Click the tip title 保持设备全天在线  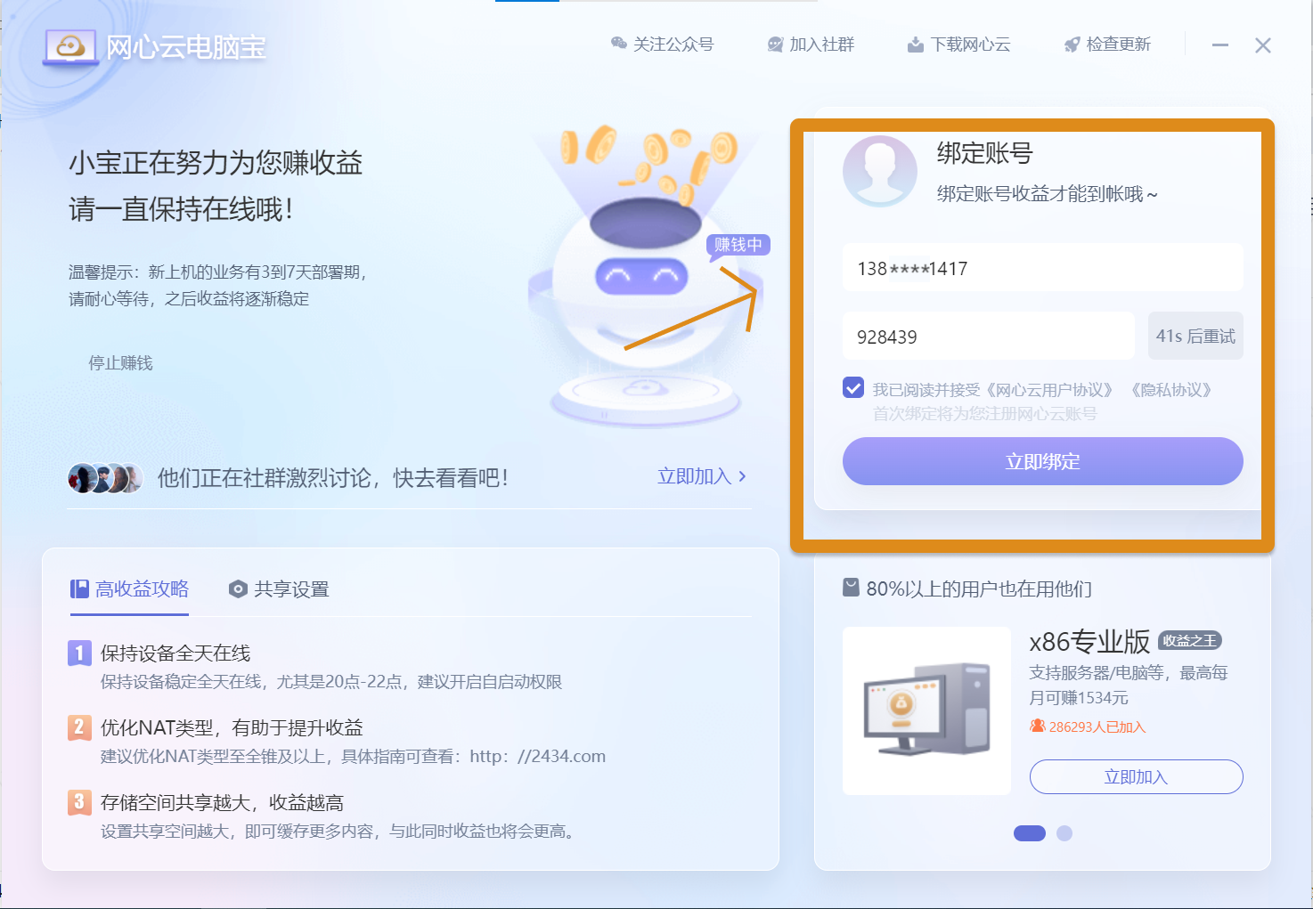point(175,653)
